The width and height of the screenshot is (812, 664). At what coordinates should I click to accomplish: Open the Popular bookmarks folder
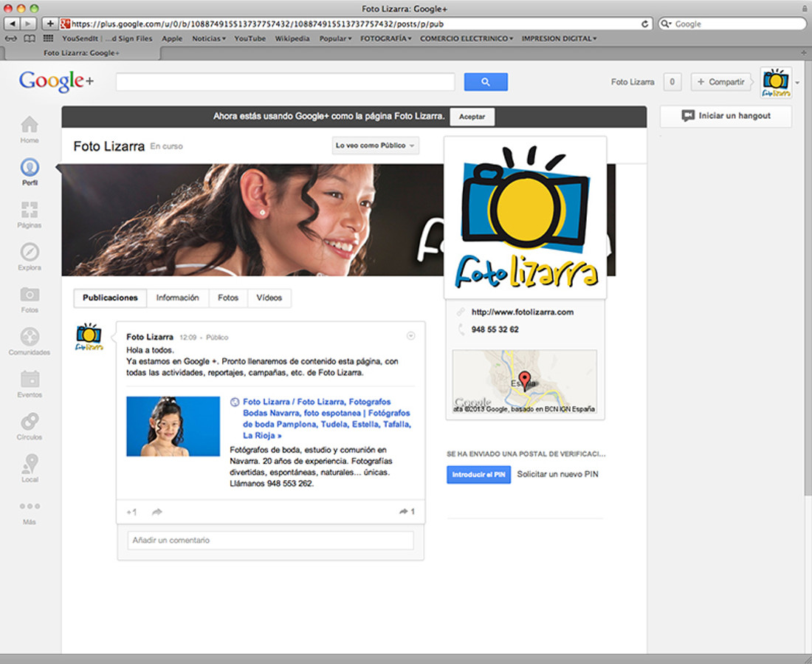335,38
